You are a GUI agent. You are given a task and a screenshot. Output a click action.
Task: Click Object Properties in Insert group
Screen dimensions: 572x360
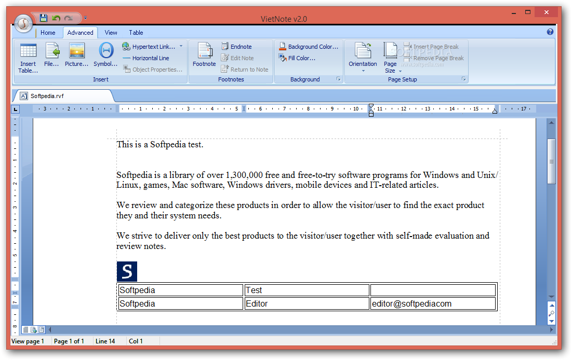click(x=153, y=69)
